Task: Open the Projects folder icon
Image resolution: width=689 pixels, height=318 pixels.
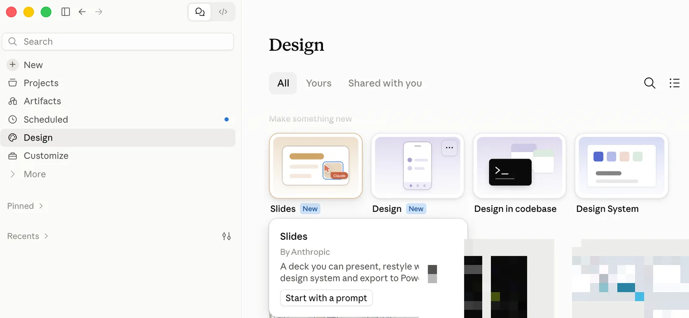Action: (x=13, y=83)
